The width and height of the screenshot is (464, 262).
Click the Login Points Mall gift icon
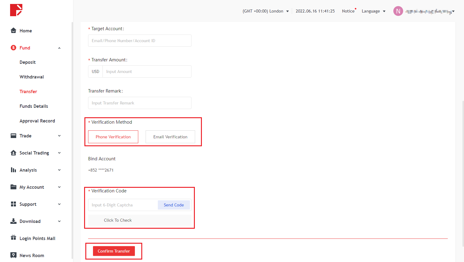[x=13, y=238]
